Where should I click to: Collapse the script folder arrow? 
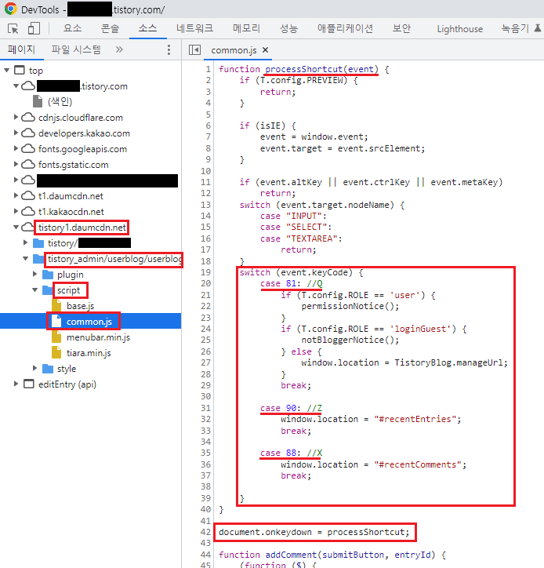point(34,289)
